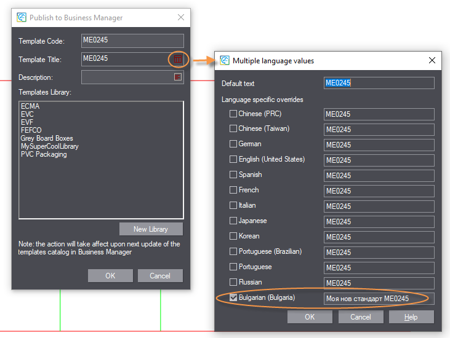Click the New Library button
The width and height of the screenshot is (450, 338).
[151, 229]
